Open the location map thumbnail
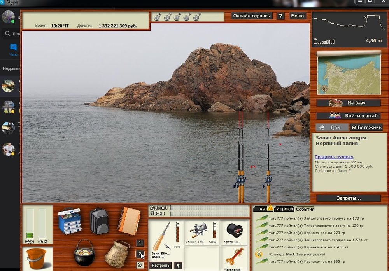This screenshot has height=271, width=389. (x=349, y=73)
